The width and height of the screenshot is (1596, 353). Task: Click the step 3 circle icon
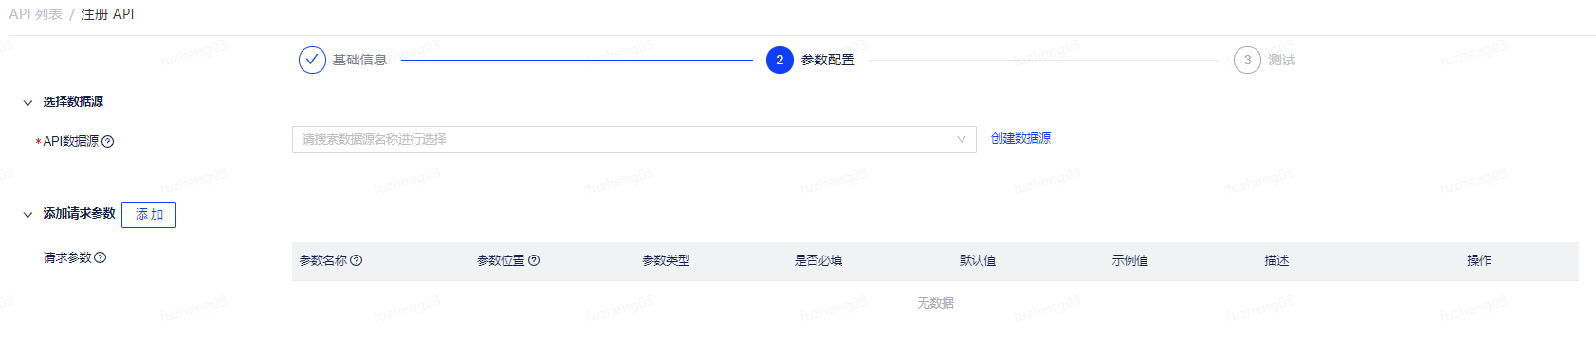(1247, 60)
